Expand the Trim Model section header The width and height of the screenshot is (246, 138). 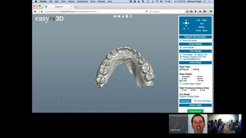click(x=195, y=51)
